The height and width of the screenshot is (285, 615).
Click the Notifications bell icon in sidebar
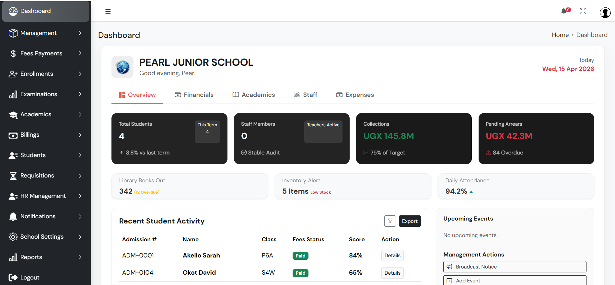tap(13, 217)
